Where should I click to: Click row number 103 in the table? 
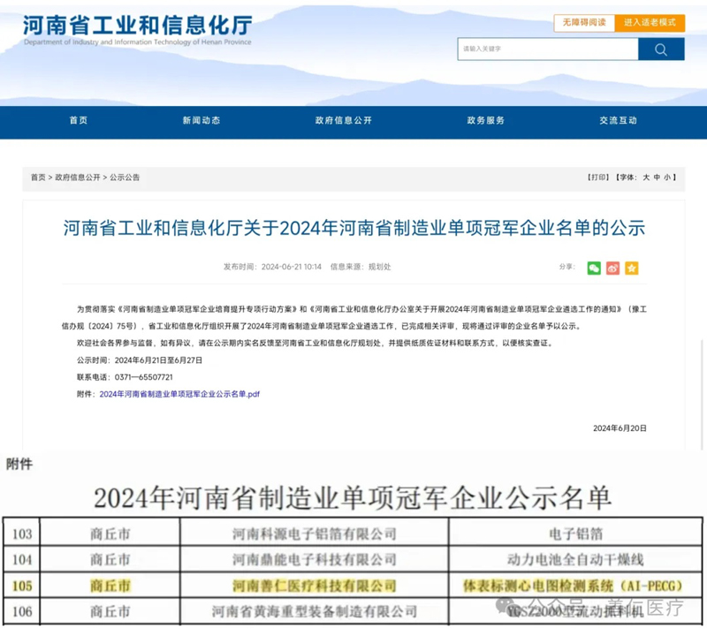22,534
